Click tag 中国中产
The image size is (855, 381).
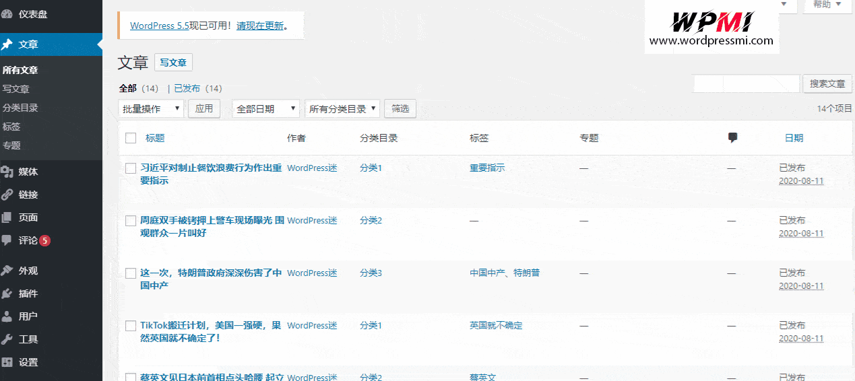[x=487, y=273]
